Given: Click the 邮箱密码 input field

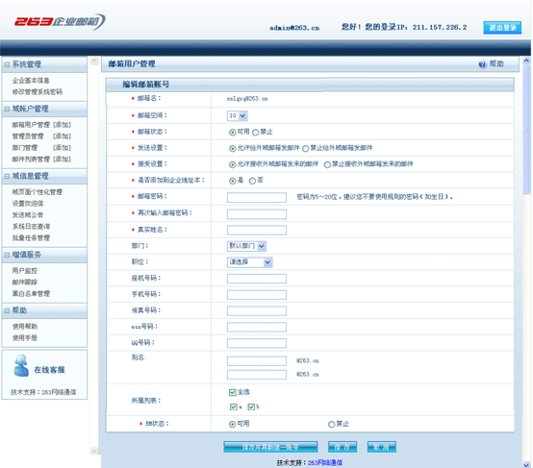Looking at the screenshot, I should point(257,198).
